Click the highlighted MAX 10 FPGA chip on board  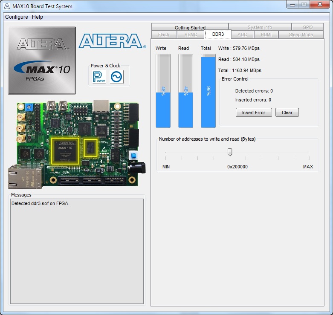[65, 151]
